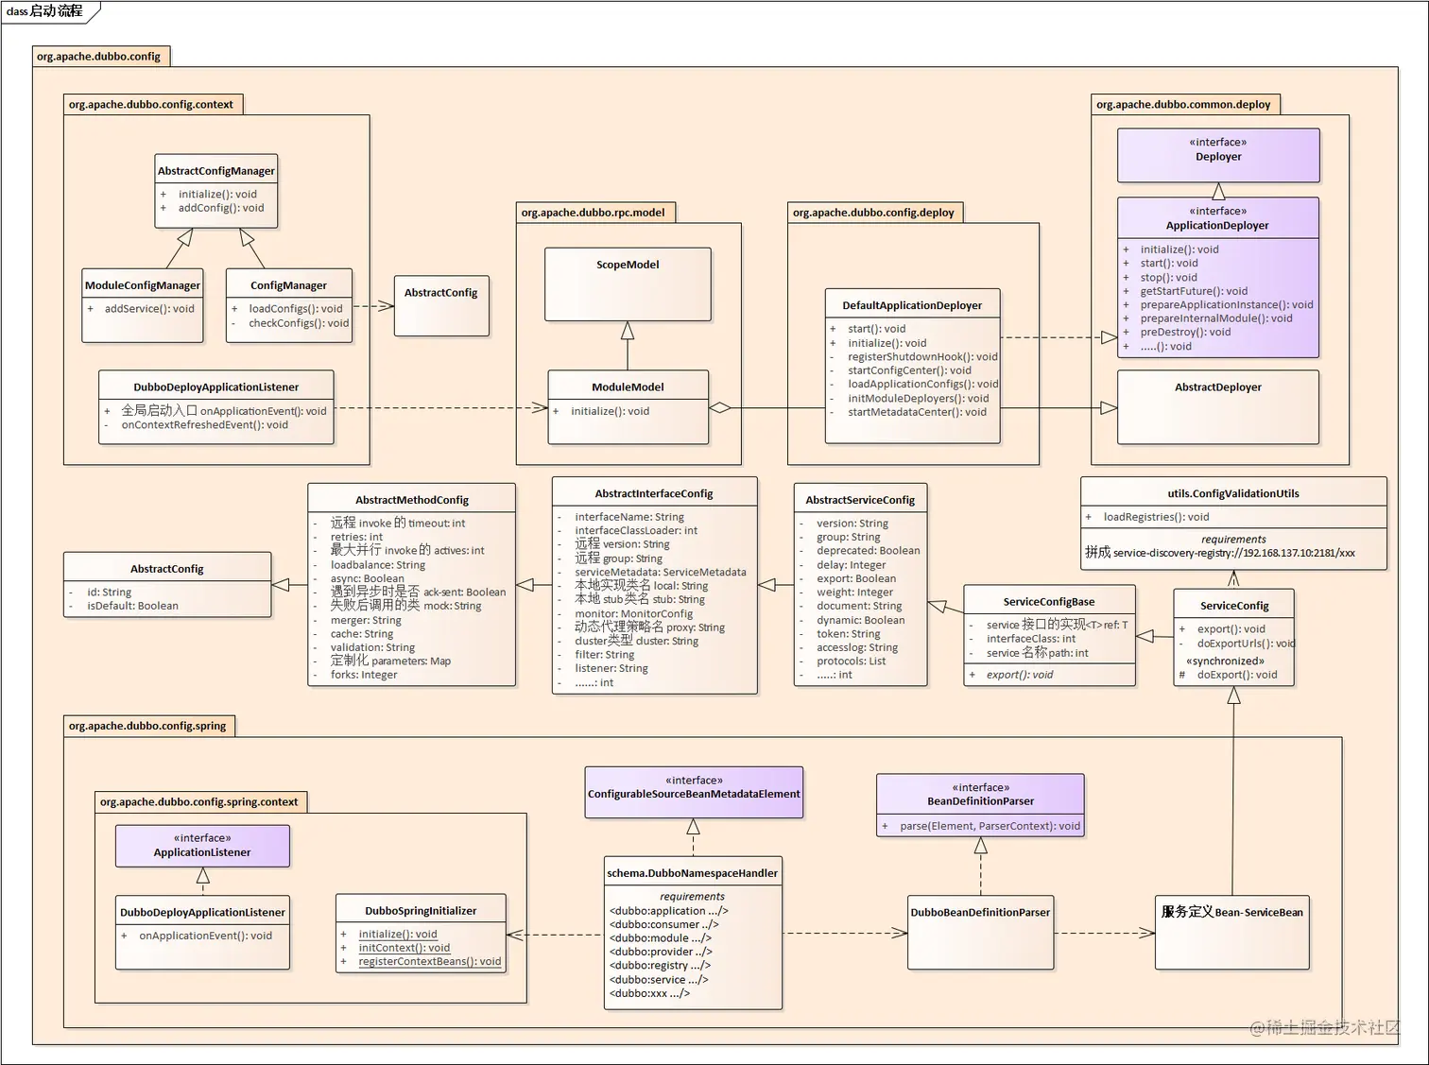
Task: Click the addService(): void method
Action: coord(149,309)
